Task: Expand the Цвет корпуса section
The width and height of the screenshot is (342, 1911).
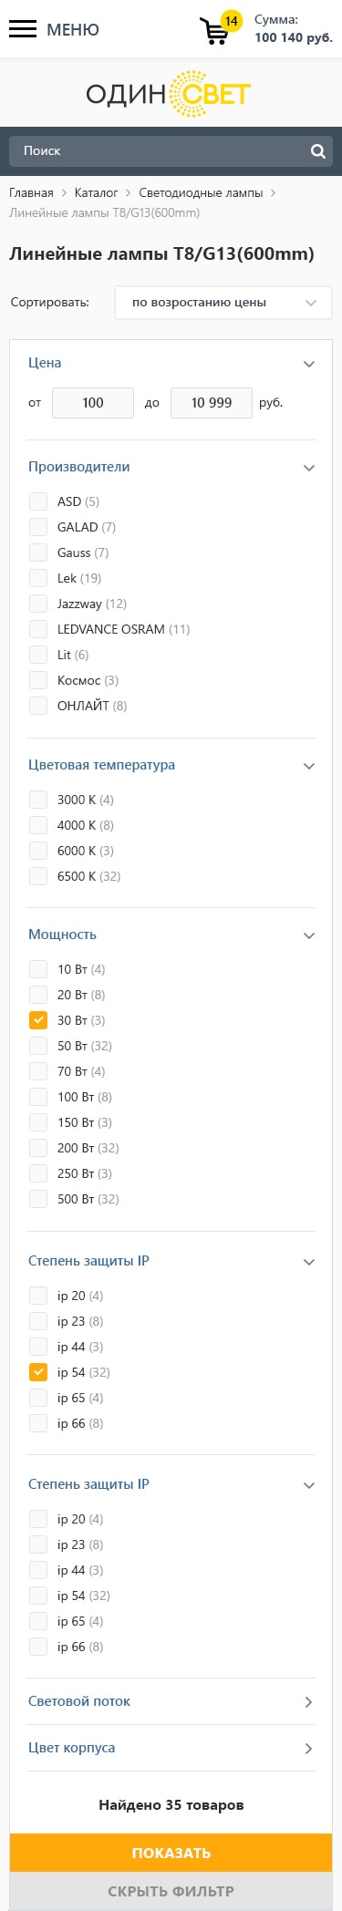Action: point(171,1748)
